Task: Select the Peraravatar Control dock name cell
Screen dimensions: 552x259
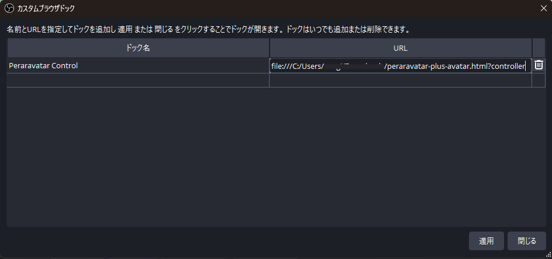Action: [x=138, y=65]
